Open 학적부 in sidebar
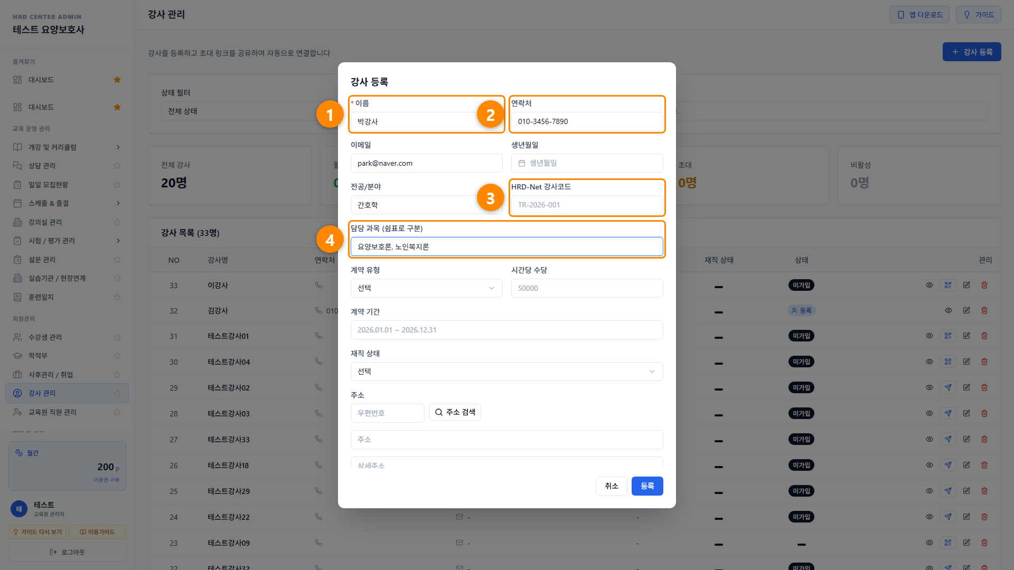This screenshot has height=570, width=1014. pos(67,356)
